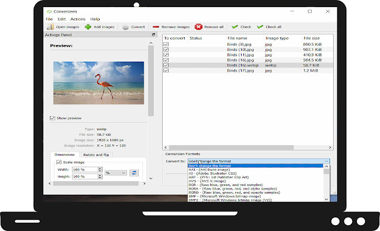The image size is (380, 231).
Task: Click the To convert column header
Action: coord(175,38)
